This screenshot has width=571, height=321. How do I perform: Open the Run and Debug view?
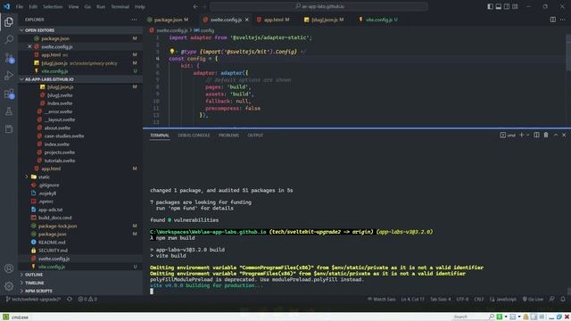click(x=9, y=75)
